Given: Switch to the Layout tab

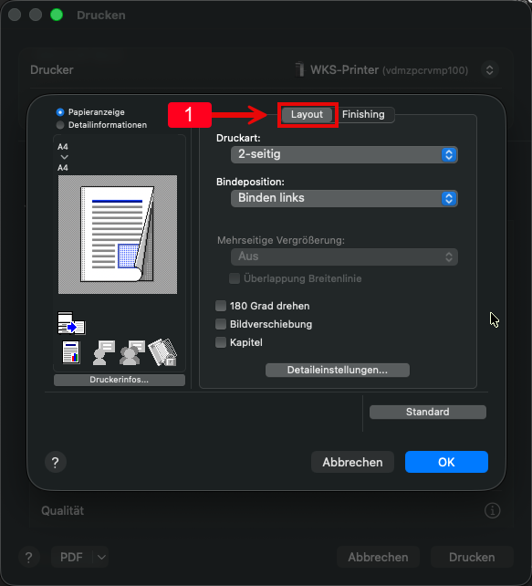Looking at the screenshot, I should tap(307, 114).
